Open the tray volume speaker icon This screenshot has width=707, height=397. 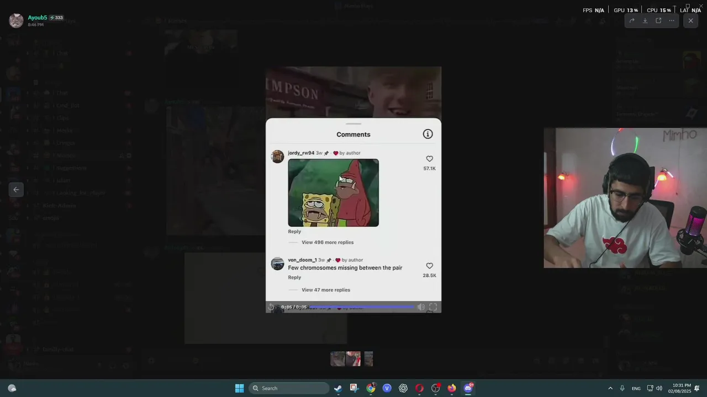[659, 388]
